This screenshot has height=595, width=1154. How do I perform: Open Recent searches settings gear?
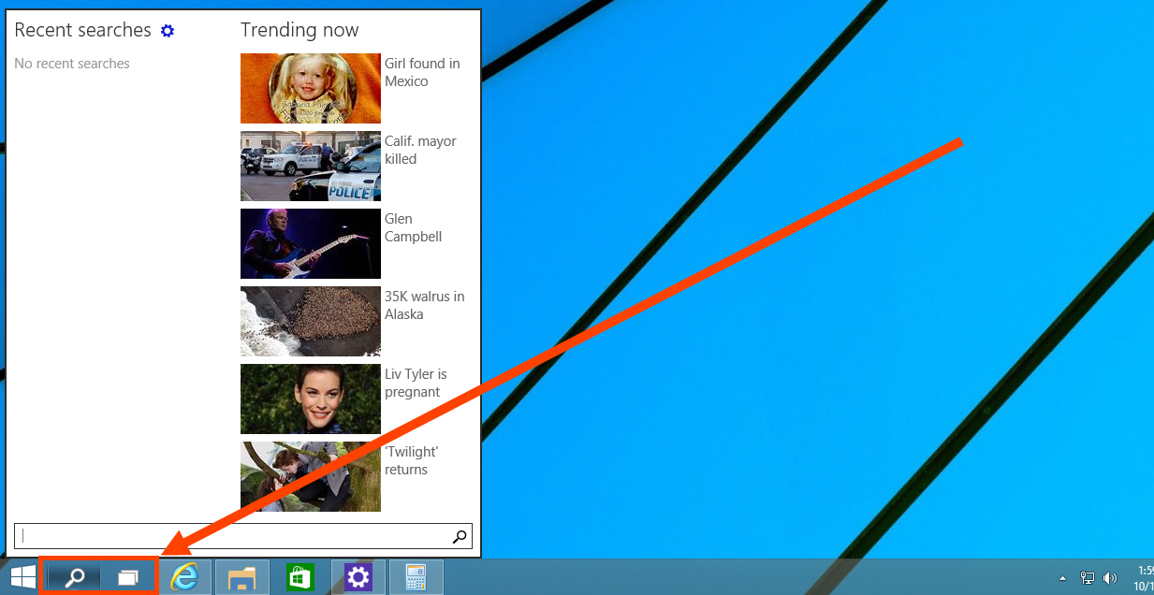click(168, 31)
